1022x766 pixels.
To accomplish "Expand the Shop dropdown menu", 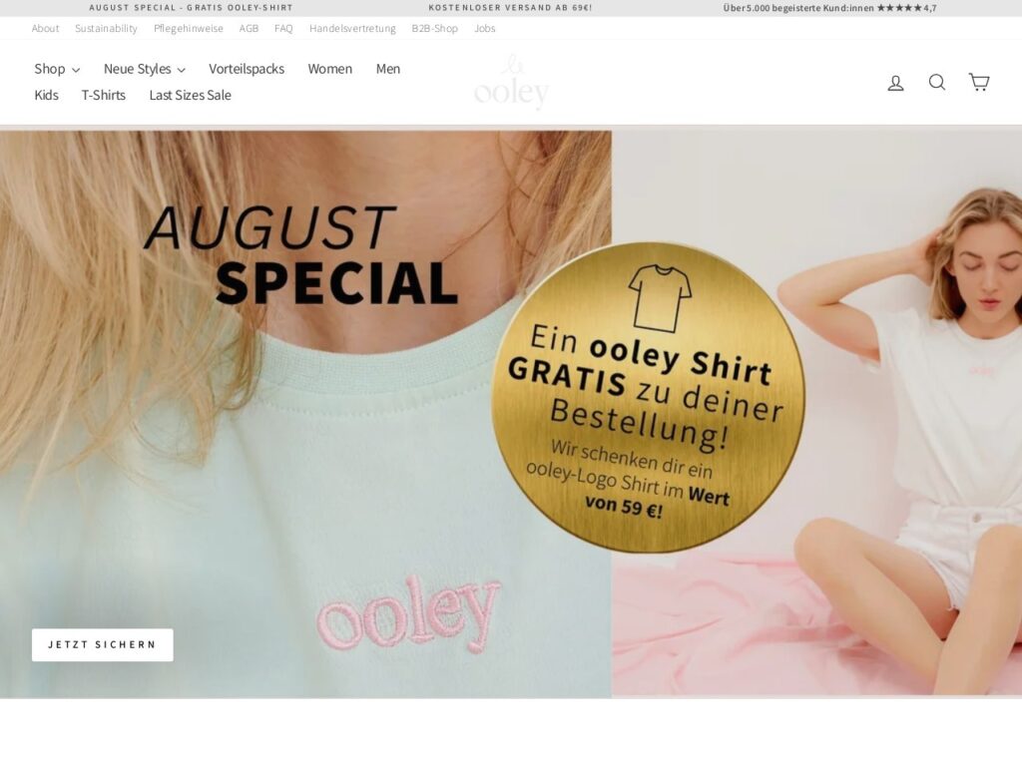I will pos(57,69).
